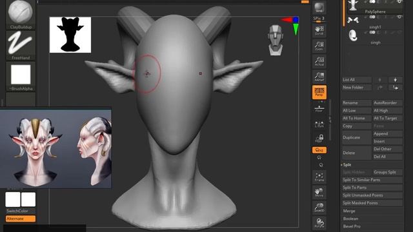The width and height of the screenshot is (413, 232).
Task: Expand the Merge section
Action: pos(349,211)
